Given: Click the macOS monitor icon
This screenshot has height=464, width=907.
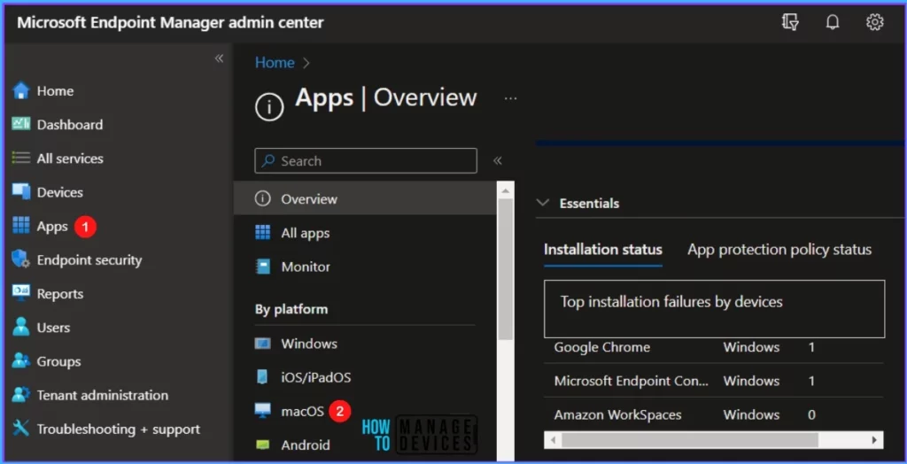Looking at the screenshot, I should coord(262,411).
